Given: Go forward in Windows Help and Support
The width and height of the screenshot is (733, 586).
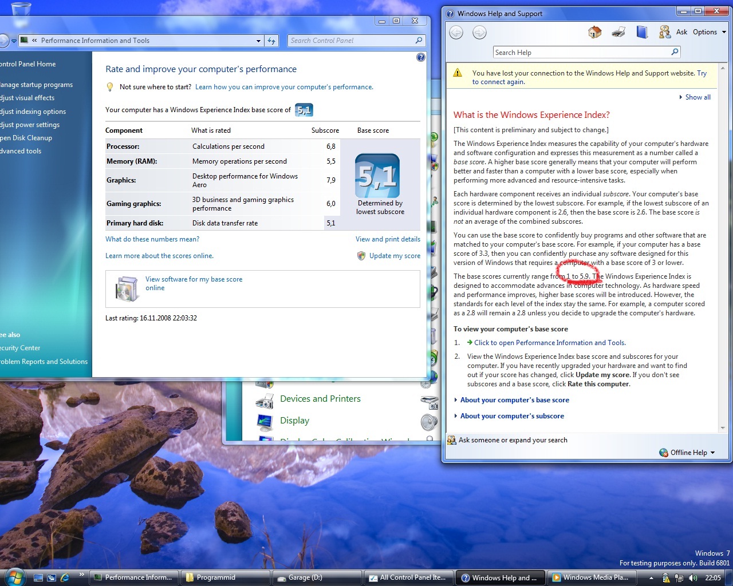Looking at the screenshot, I should coord(479,33).
